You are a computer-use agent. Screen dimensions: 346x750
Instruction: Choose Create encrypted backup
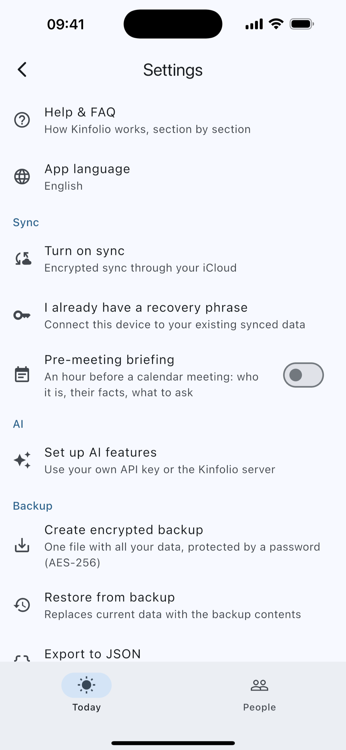click(x=173, y=545)
